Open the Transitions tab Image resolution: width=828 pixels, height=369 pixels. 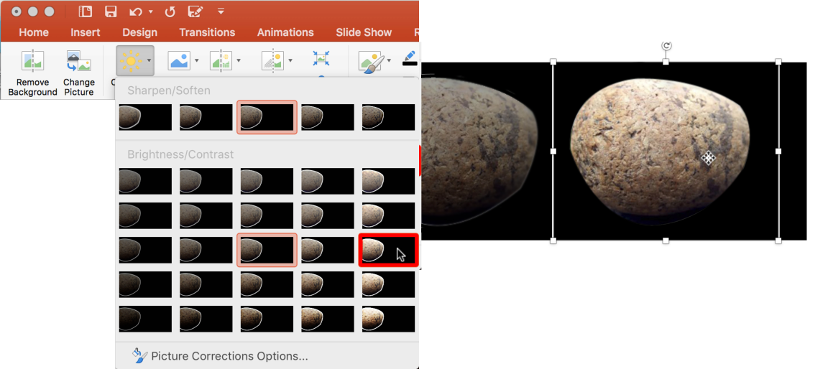pyautogui.click(x=207, y=33)
